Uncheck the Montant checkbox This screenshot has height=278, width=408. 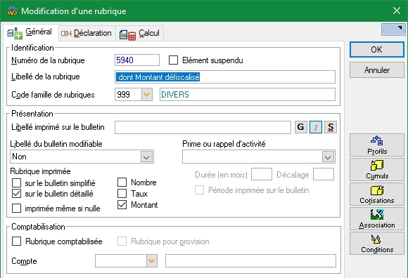tap(122, 204)
